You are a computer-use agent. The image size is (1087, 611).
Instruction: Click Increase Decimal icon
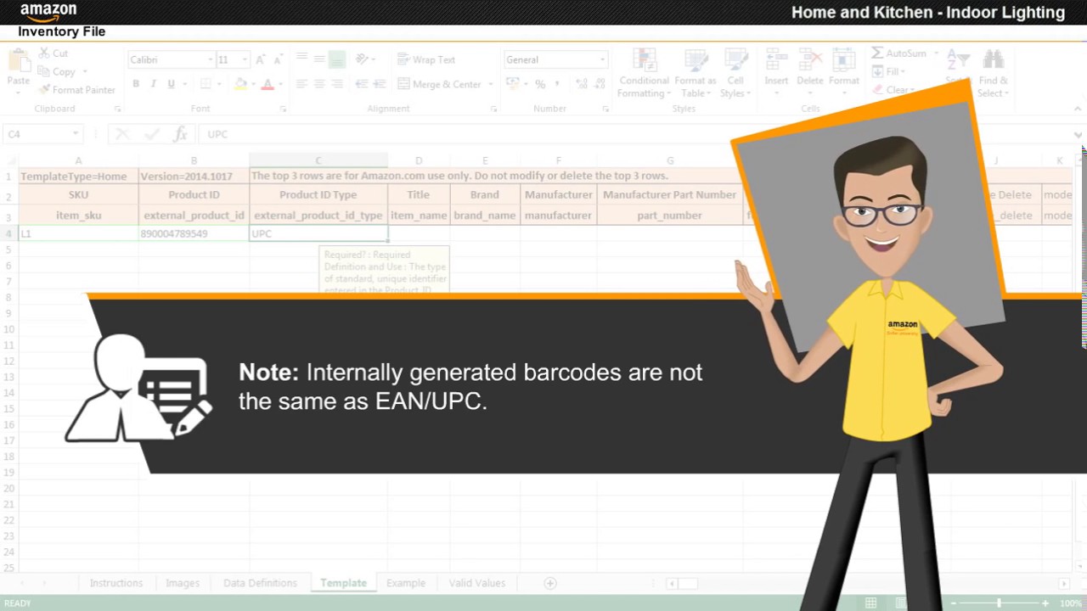(x=582, y=84)
